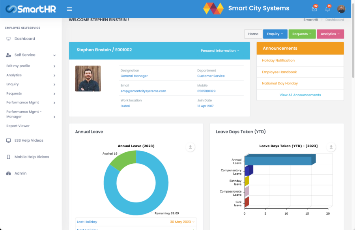Open the pink Analytics dropdown button
Image resolution: width=355 pixels, height=230 pixels.
pyautogui.click(x=330, y=34)
